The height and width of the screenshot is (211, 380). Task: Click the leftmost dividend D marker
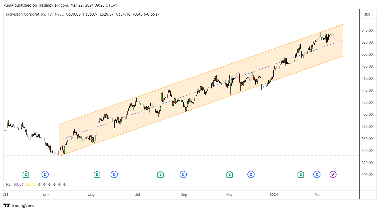pos(45,174)
